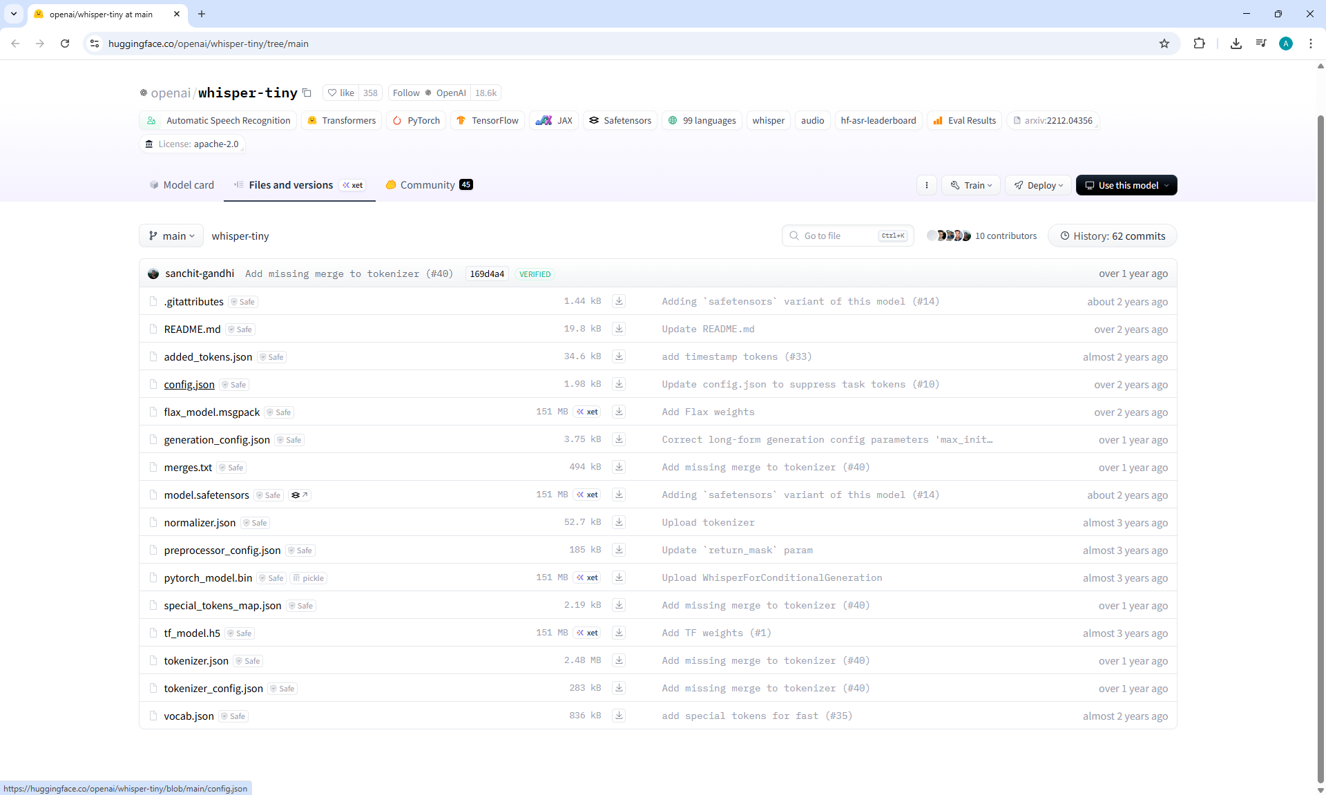Open safetensors viewer icon beside model.safetensors
1326x795 pixels.
299,495
